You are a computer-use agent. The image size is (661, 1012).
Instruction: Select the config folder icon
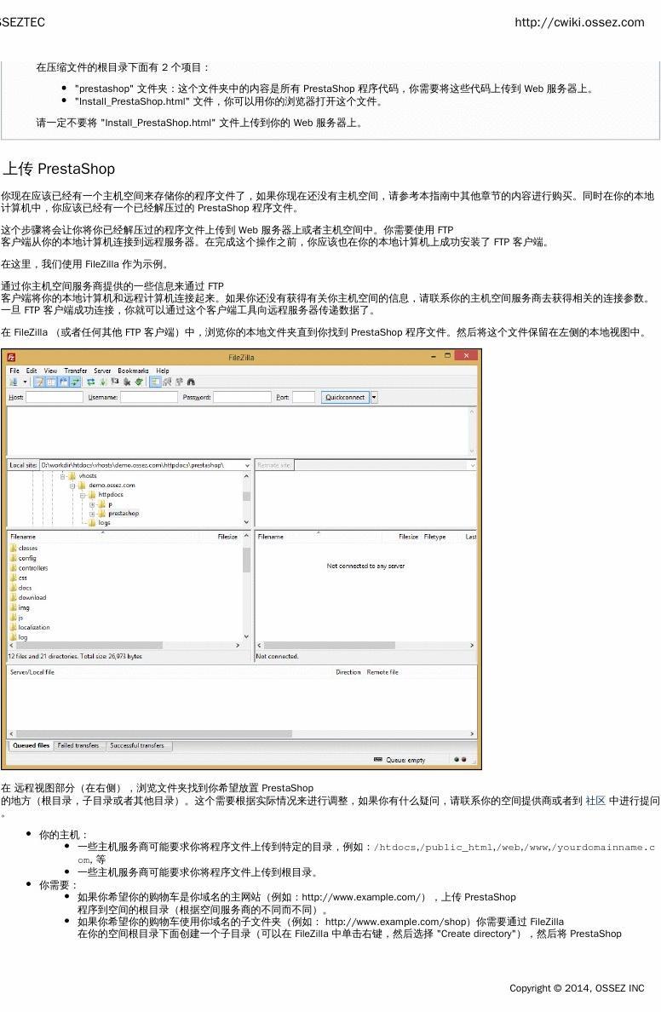point(14,558)
